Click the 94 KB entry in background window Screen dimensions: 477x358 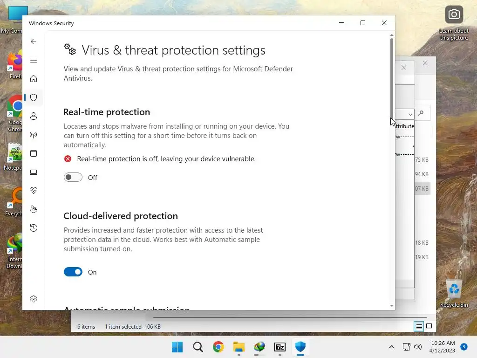click(422, 174)
